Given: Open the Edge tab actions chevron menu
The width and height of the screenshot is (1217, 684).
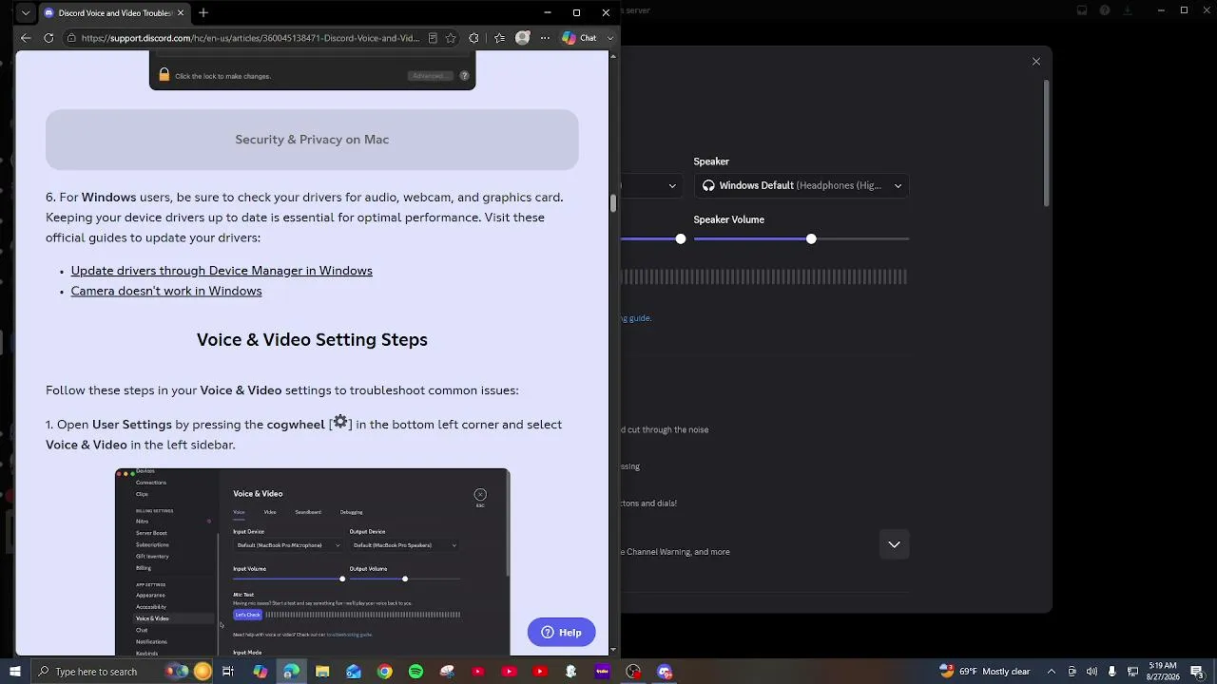Looking at the screenshot, I should [26, 13].
